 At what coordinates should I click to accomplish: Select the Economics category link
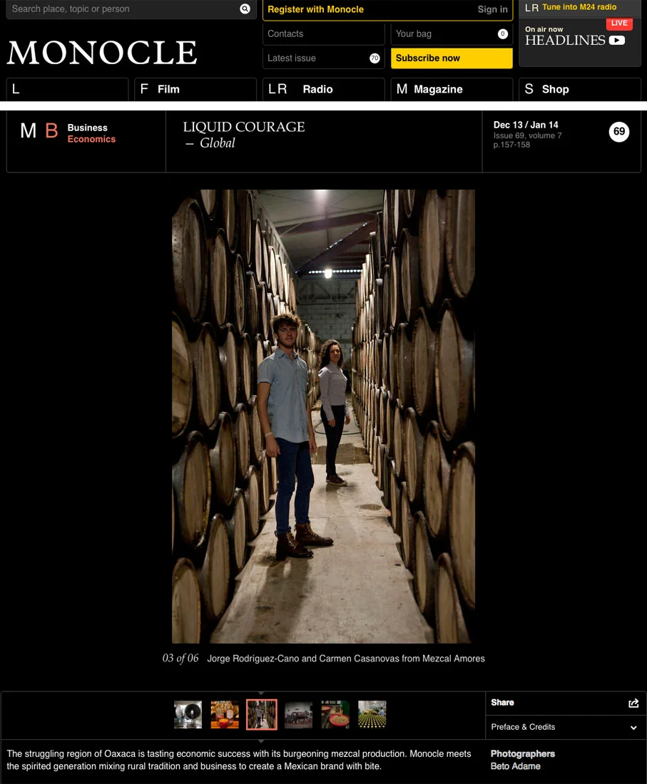[x=91, y=139]
